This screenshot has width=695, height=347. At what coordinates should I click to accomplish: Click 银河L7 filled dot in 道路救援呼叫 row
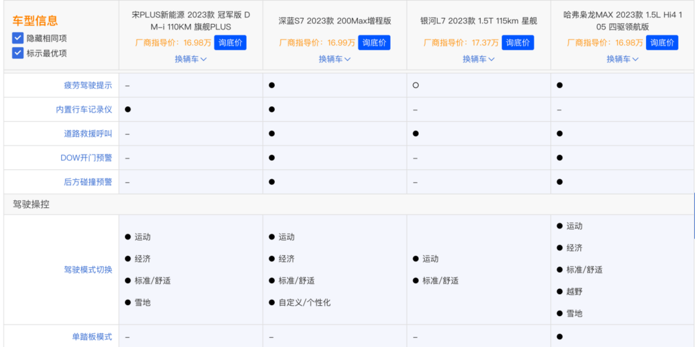(x=415, y=133)
